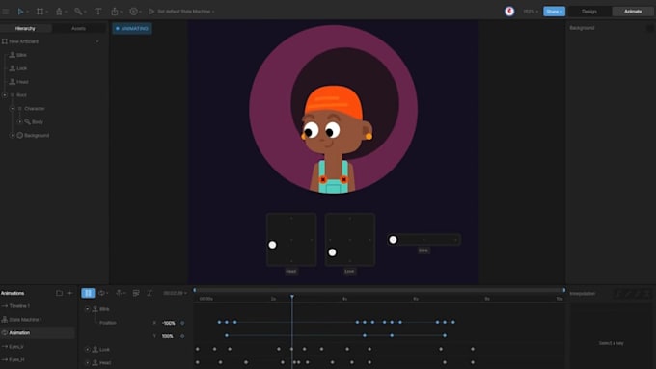This screenshot has width=656, height=369.
Task: Switch to Animate mode tab
Action: tap(633, 12)
